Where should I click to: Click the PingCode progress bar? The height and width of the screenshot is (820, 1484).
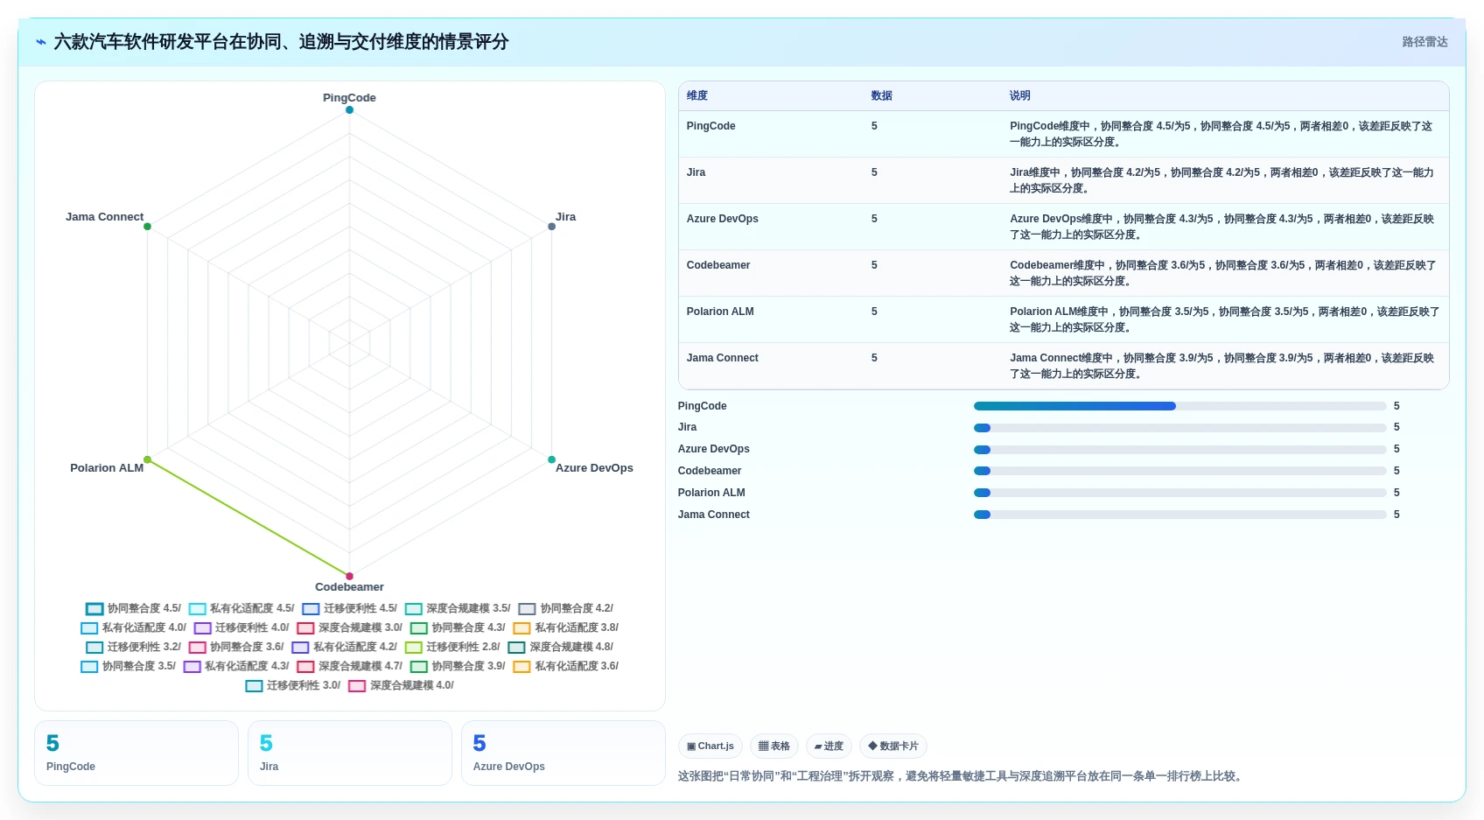tap(1179, 406)
